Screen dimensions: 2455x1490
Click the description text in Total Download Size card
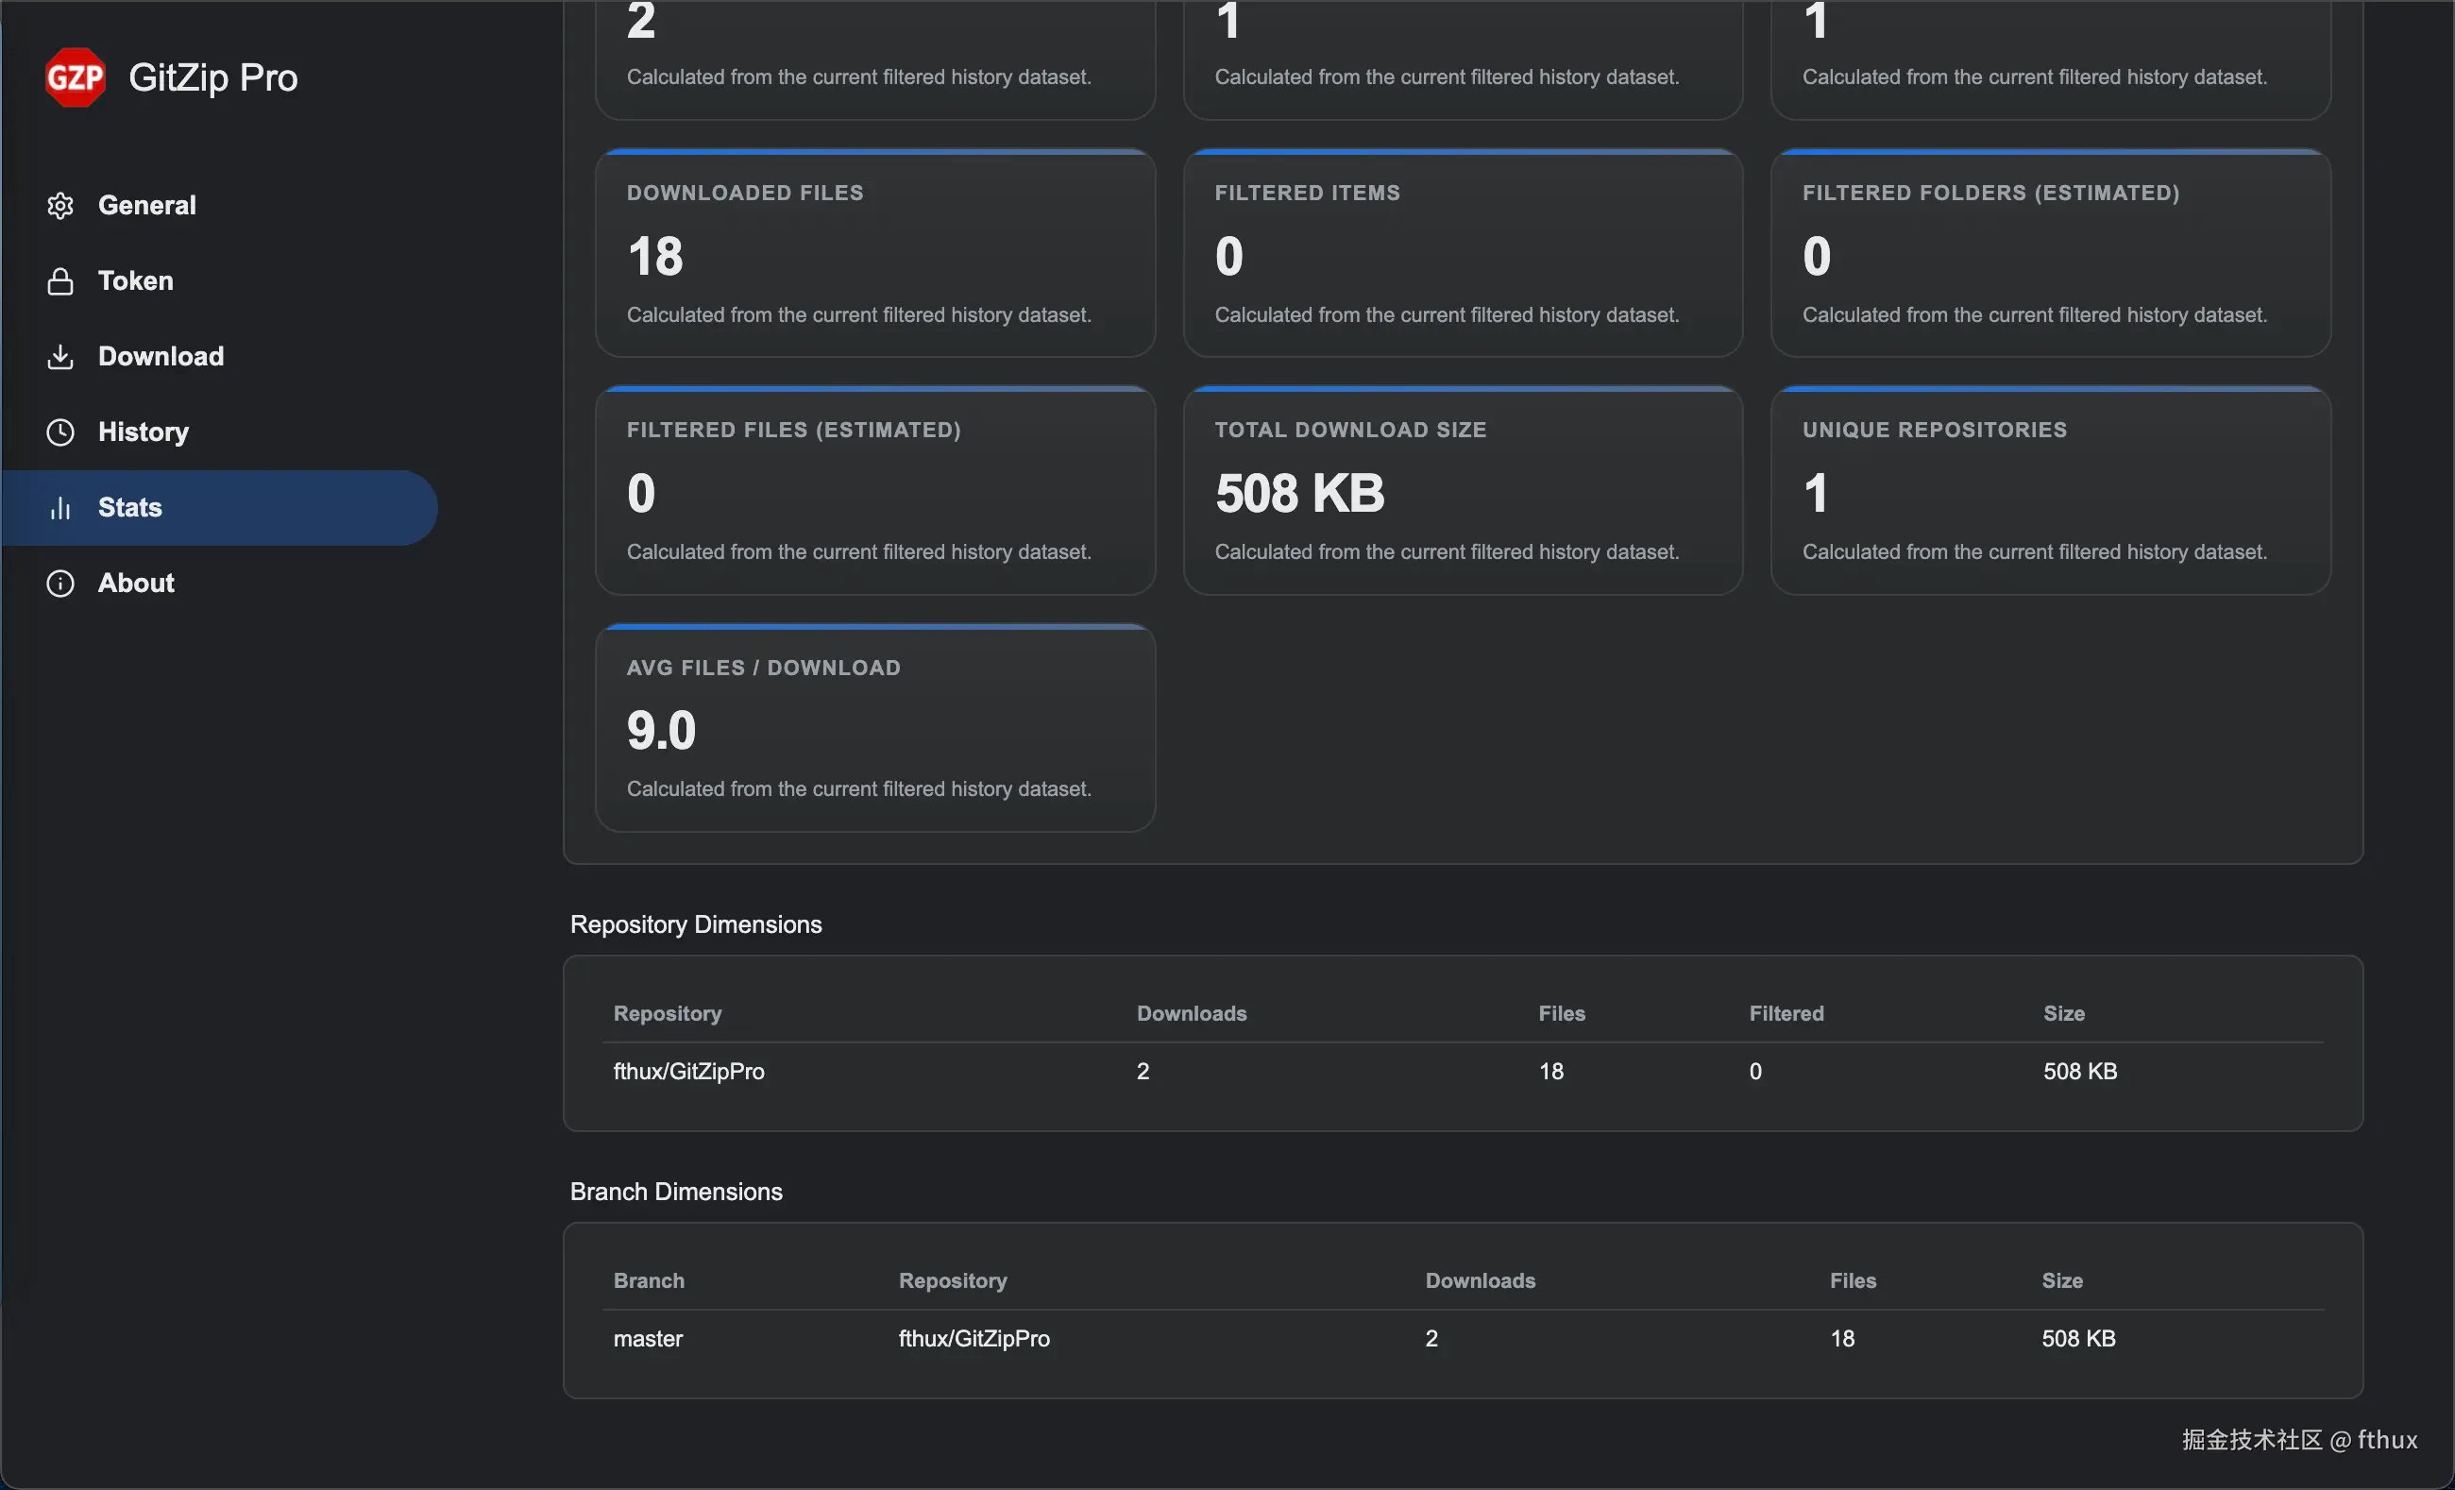[x=1447, y=552]
